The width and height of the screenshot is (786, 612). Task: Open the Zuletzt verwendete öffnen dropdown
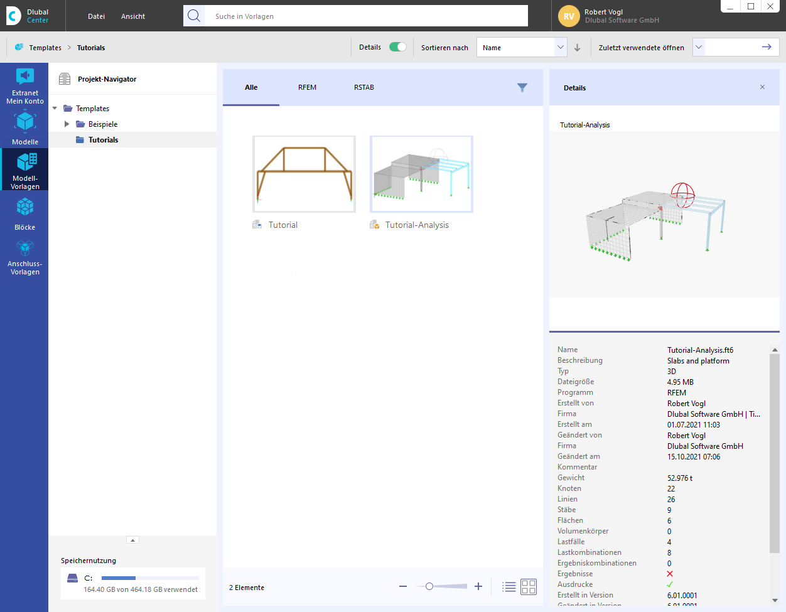click(699, 47)
